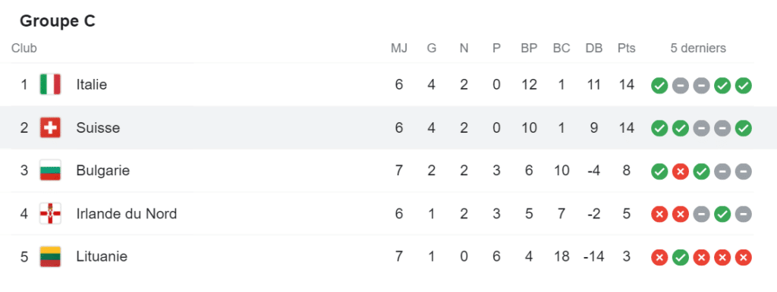Click the Switzerland flag icon

coord(50,127)
